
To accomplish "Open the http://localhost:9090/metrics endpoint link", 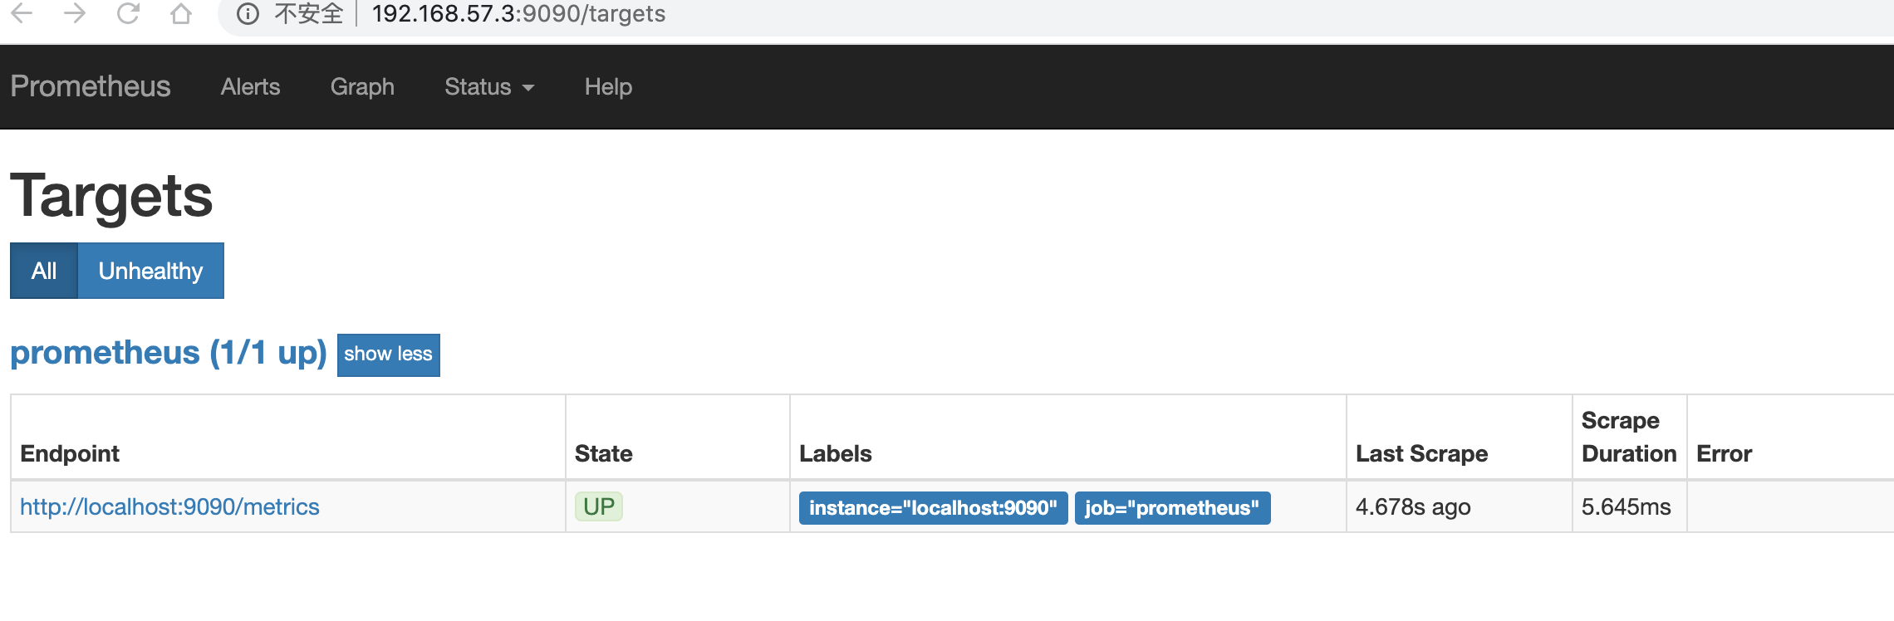I will [x=169, y=506].
